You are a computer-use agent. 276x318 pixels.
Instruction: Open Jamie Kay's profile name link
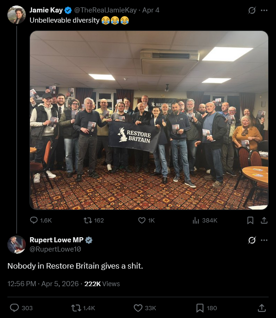(x=46, y=10)
